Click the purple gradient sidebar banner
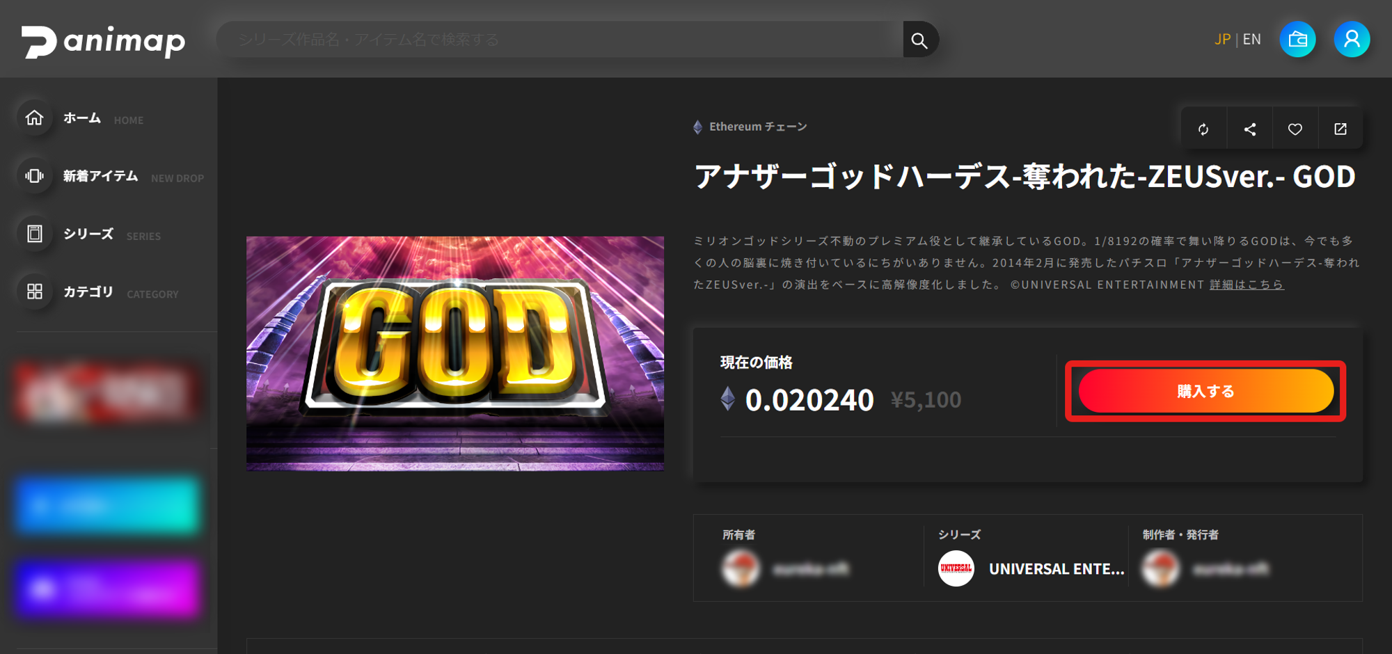This screenshot has height=654, width=1392. pos(108,589)
